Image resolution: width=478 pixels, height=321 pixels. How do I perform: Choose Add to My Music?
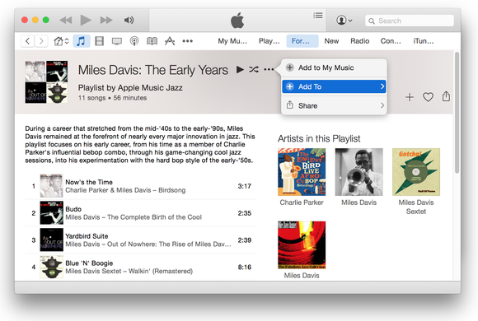[334, 67]
